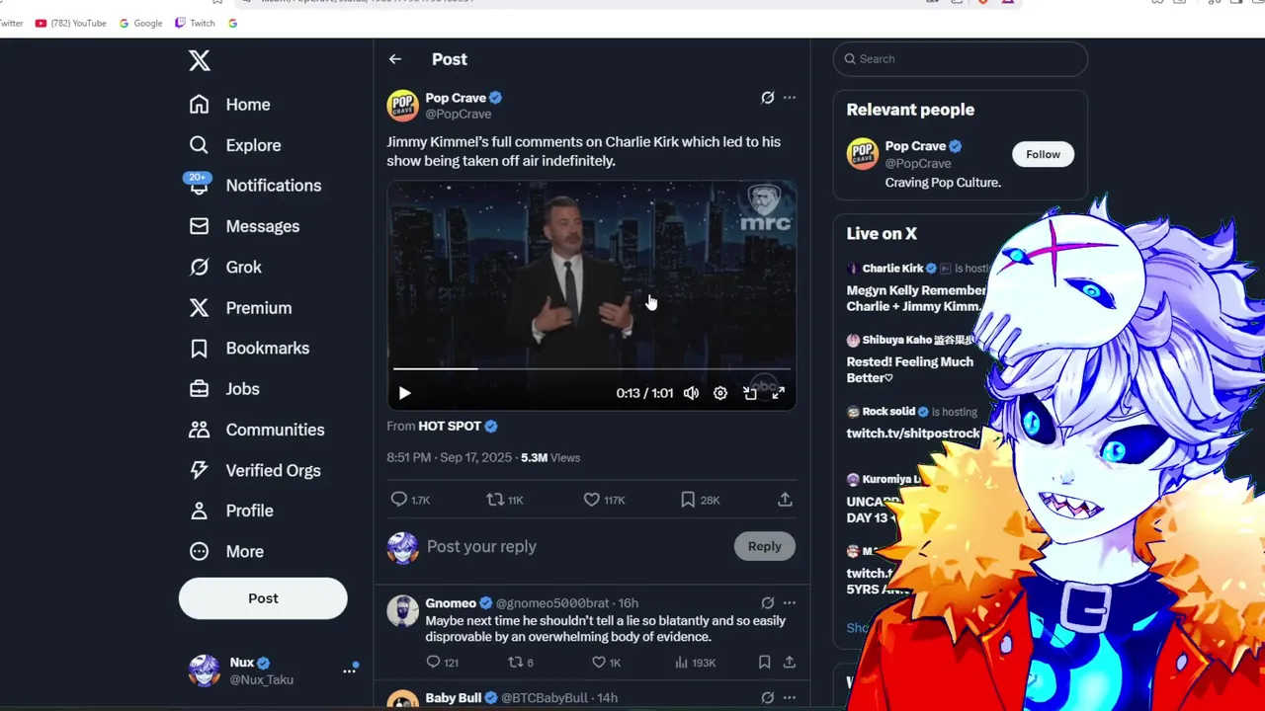Open Twitch bookmark in browser bar

click(195, 23)
